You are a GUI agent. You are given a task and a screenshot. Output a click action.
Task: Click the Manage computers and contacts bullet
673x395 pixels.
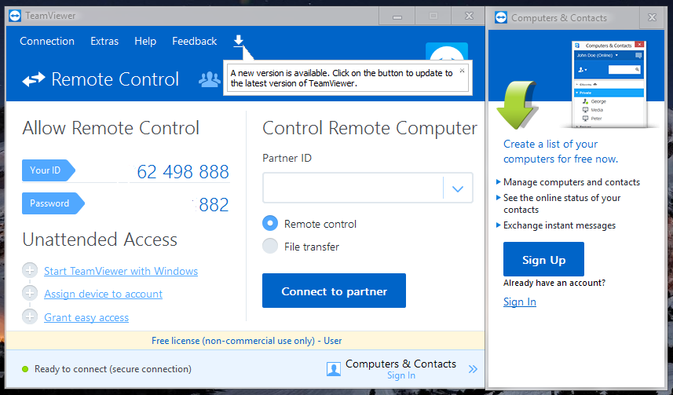coord(571,182)
